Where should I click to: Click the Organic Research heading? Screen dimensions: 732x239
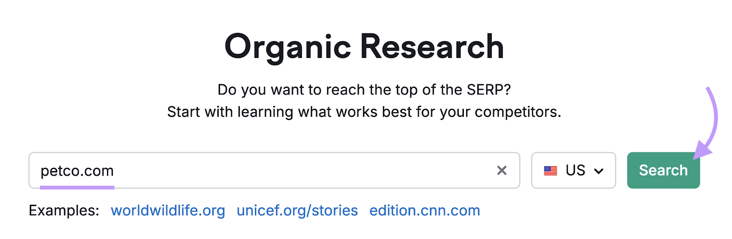click(x=364, y=47)
